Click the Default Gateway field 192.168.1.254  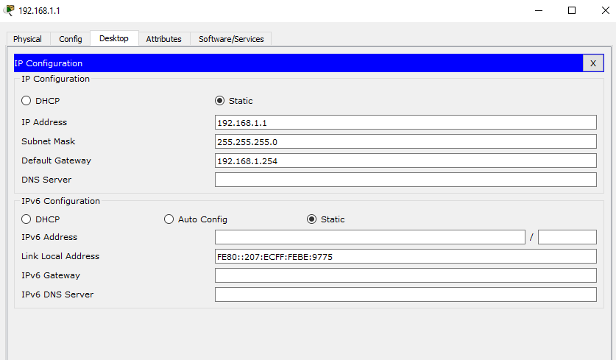click(406, 160)
